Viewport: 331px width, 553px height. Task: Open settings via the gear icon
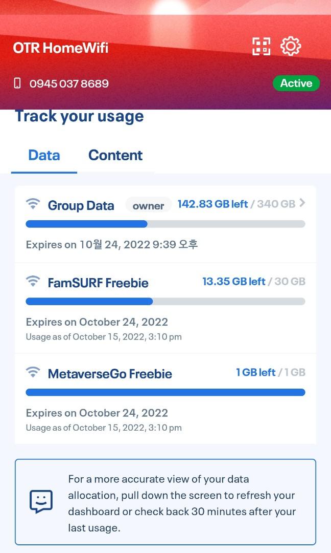(291, 46)
